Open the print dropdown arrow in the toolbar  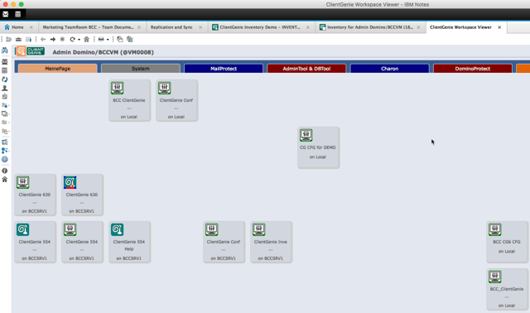pos(108,40)
